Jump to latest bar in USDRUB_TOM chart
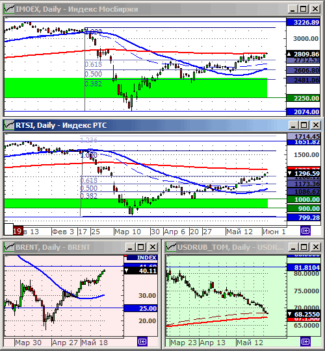325x351 pixels. 305,342
